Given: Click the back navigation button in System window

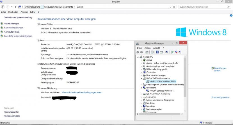Looking at the screenshot, I should [3, 6].
